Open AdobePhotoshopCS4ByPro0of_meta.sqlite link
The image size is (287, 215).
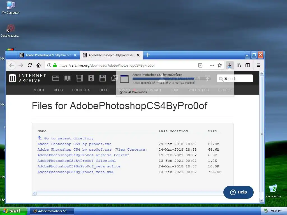pyautogui.click(x=79, y=166)
